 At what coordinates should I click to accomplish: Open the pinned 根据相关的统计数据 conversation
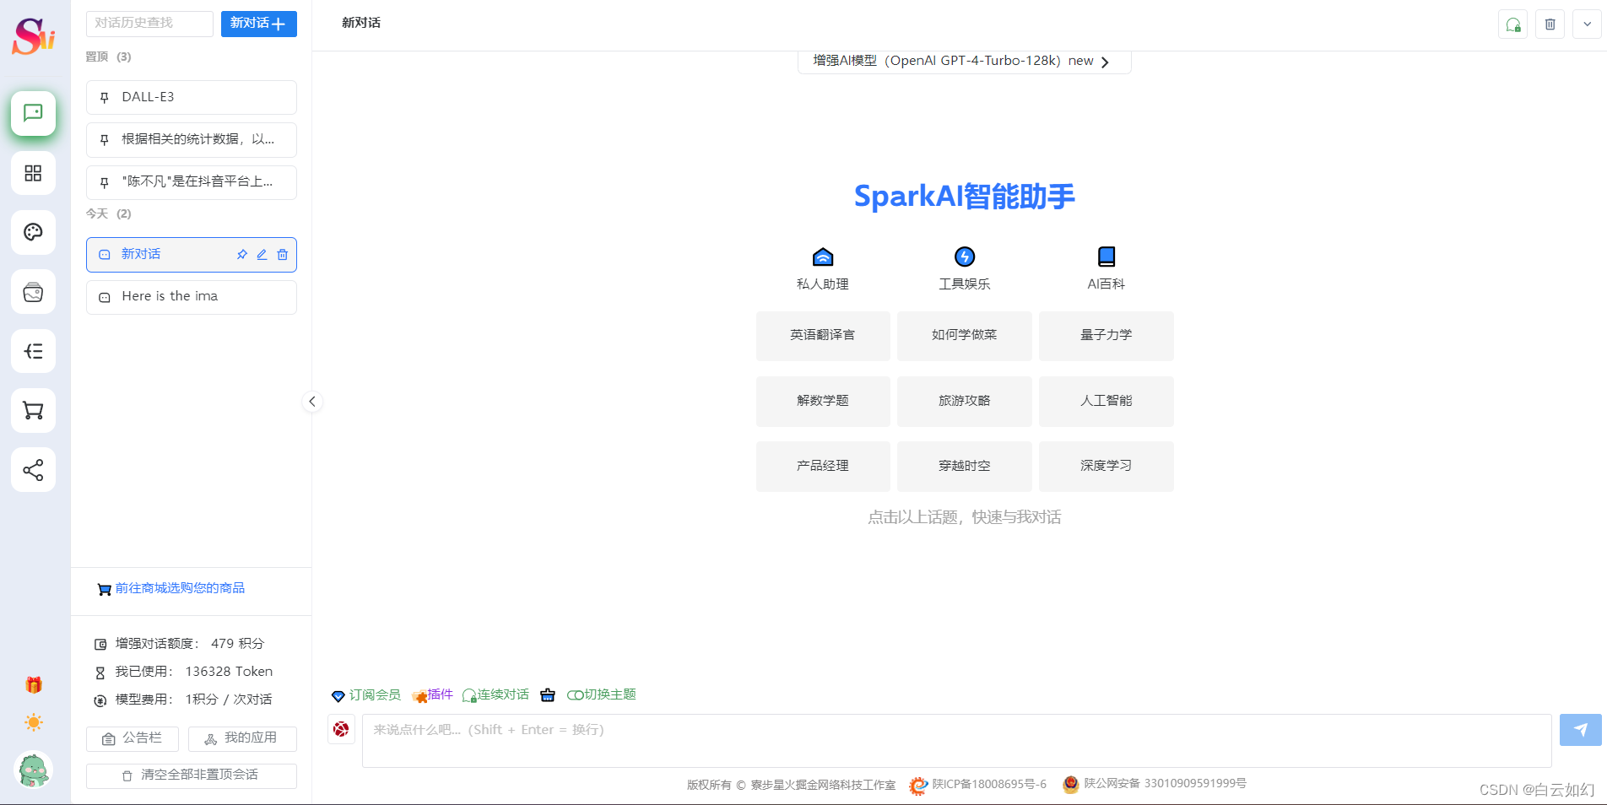[x=192, y=140]
